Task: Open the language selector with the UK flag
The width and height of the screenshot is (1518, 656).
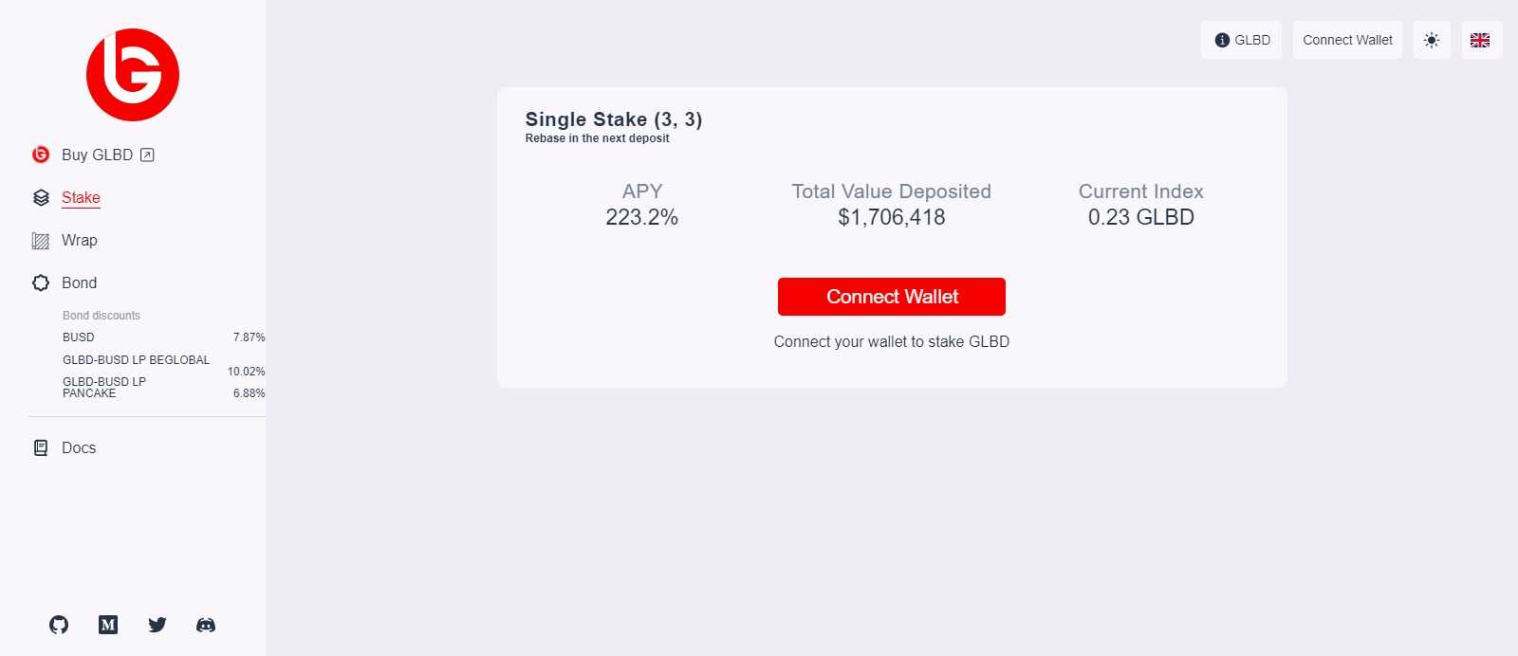Action: pos(1480,40)
